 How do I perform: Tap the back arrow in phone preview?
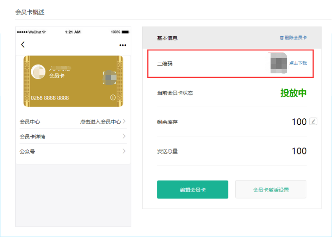(23, 45)
